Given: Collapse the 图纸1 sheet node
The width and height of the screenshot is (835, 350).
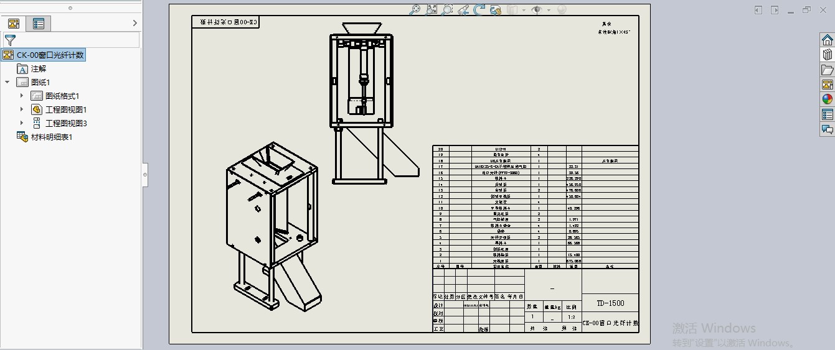Looking at the screenshot, I should coord(7,82).
